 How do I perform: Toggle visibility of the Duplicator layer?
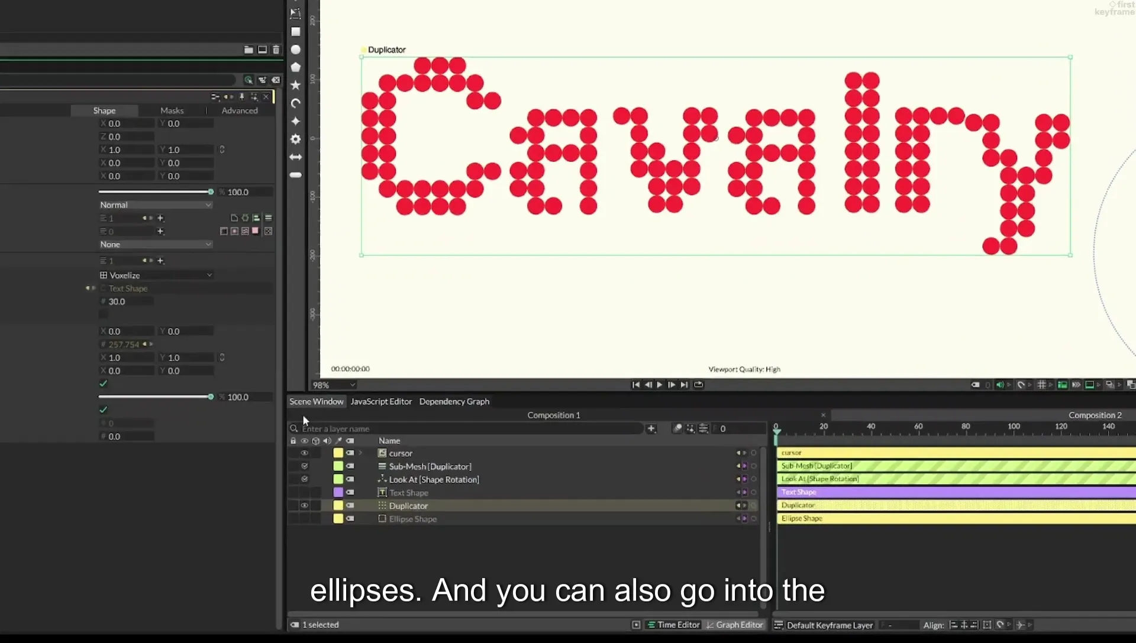tap(305, 506)
